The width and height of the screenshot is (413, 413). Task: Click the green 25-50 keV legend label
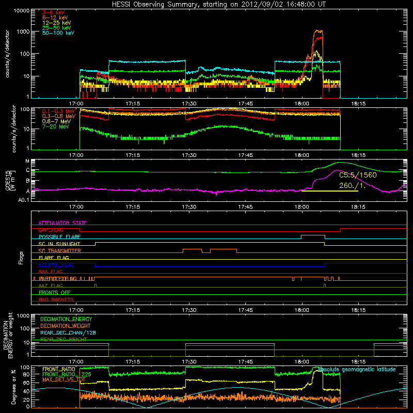[x=56, y=28]
